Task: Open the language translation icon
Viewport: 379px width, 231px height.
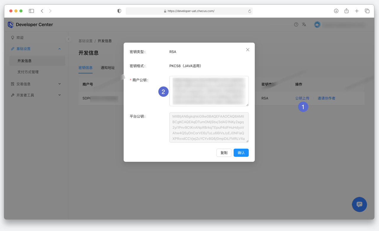Action: (x=304, y=25)
